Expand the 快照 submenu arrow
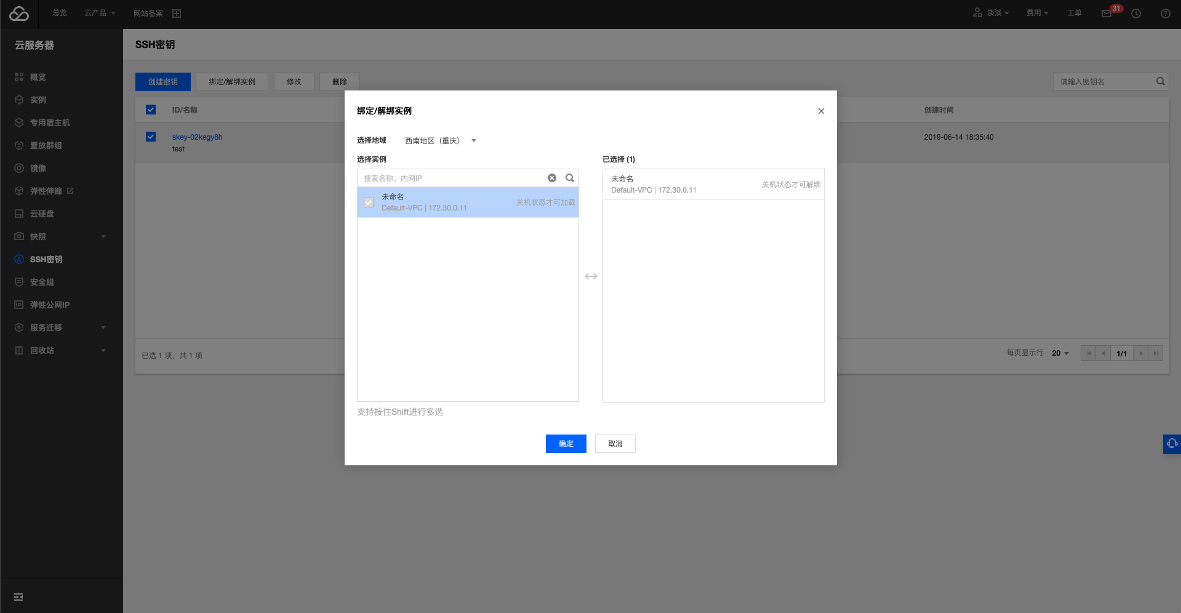The width and height of the screenshot is (1181, 613). click(x=103, y=236)
